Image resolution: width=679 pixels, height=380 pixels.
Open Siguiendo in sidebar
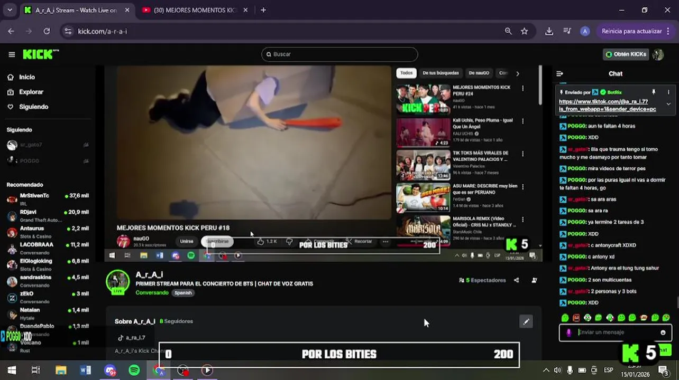27,107
